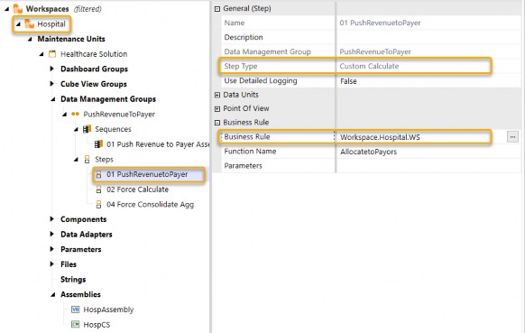Collapse the Data Management Groups node
Viewport: 525px width, 333px height.
point(53,99)
